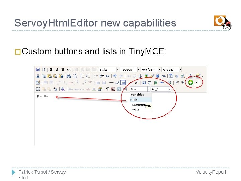Insert a bulleted list

[82, 76]
